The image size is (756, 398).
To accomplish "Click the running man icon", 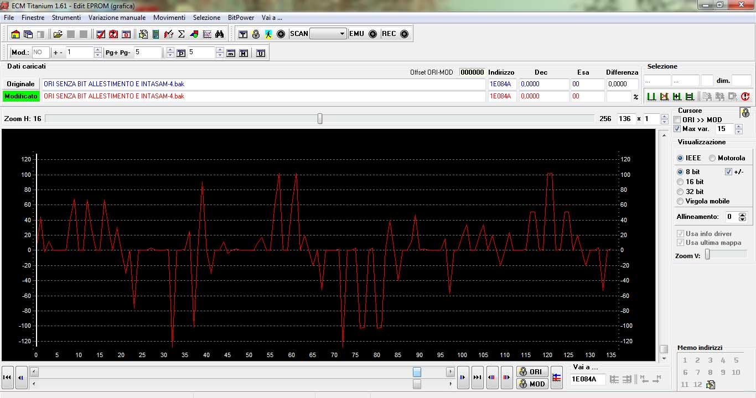I will pyautogui.click(x=268, y=34).
